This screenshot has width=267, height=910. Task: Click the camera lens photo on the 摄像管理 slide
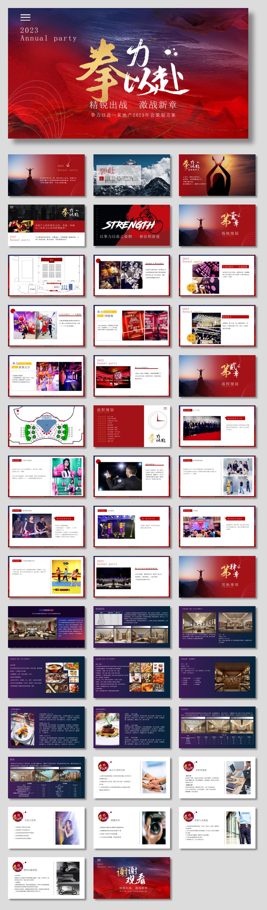(154, 828)
